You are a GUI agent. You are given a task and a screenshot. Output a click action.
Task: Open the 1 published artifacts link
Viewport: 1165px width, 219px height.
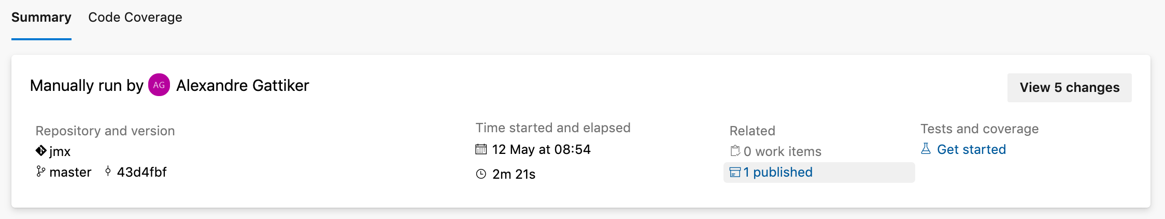(x=778, y=172)
